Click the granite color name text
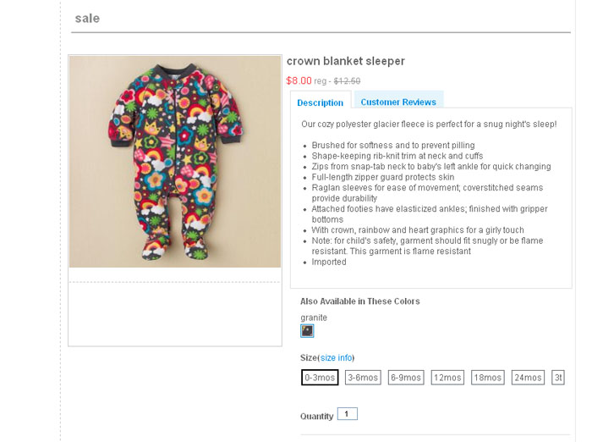Screen dimensions: 592x442 (313, 318)
